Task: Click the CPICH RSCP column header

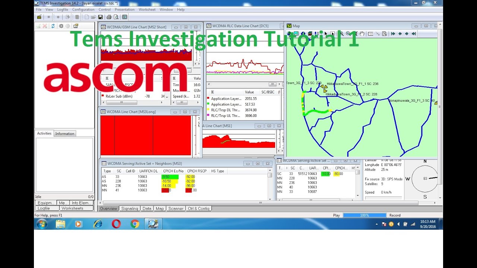Action: click(x=197, y=171)
